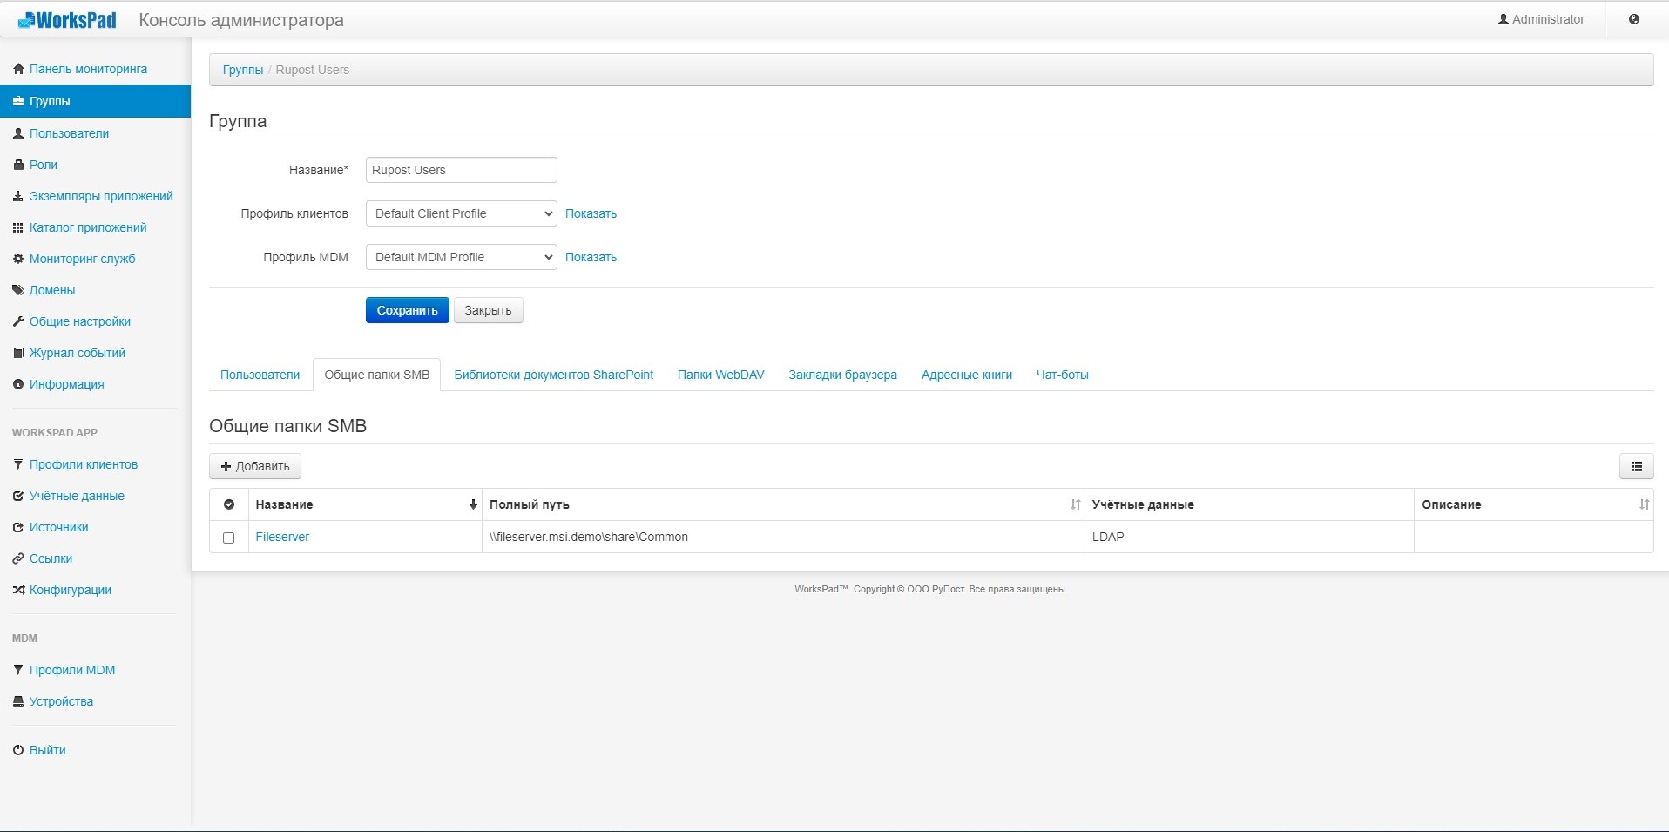Click the journal icon beside Журнал событий
1669x832 pixels.
18,353
